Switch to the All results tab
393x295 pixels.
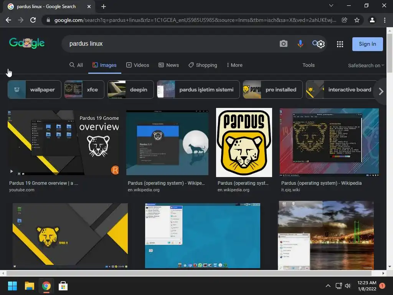tap(76, 65)
